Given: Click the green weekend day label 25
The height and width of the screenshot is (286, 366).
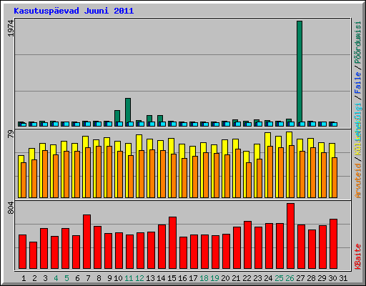Looking at the screenshot, I should coord(279,278).
